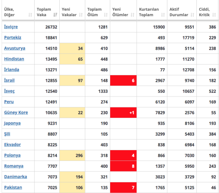Click sort arrows in Kurtarılan Toplam header
This screenshot has width=219, height=193.
point(163,15)
